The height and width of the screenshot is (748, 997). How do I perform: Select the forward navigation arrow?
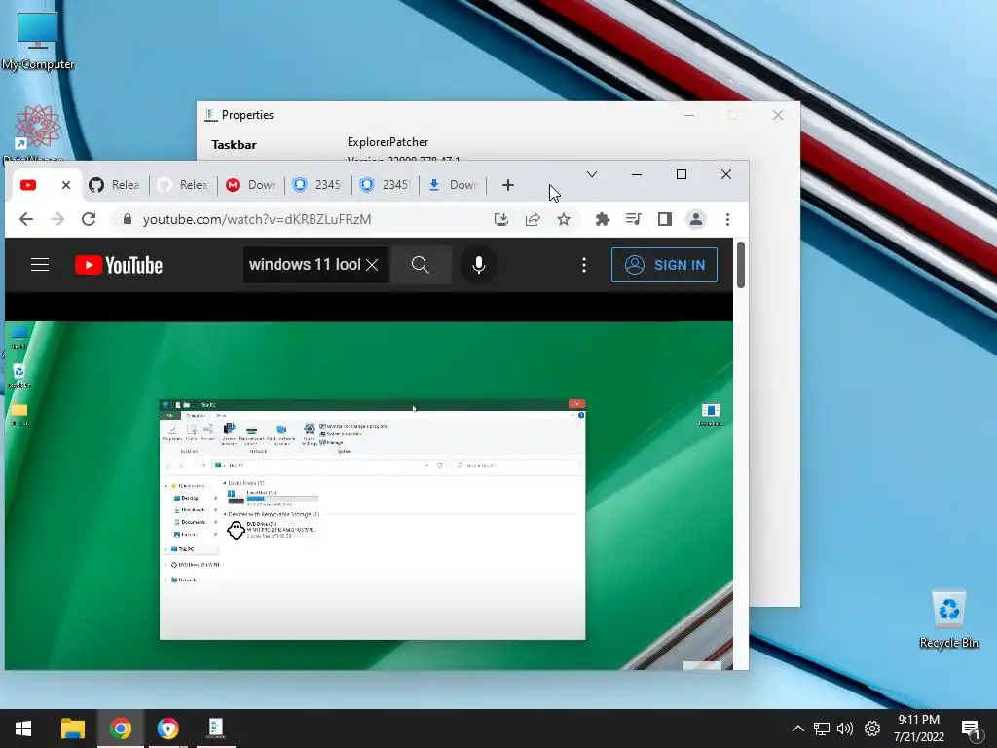click(x=57, y=219)
